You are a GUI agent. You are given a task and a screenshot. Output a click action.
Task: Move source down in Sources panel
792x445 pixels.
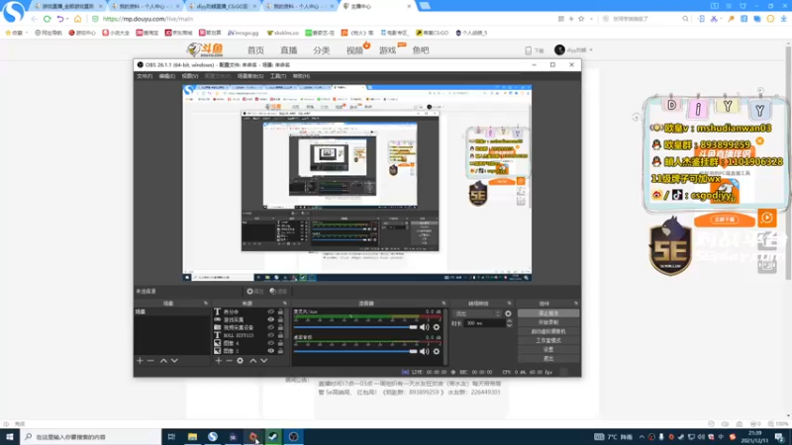point(263,361)
